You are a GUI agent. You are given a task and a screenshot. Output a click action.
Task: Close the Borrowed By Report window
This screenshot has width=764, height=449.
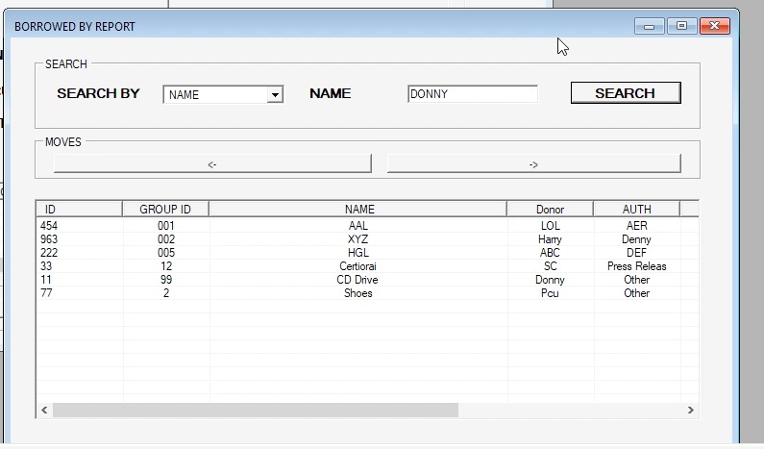coord(715,26)
